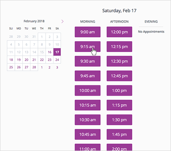Click the MORNING column heading

pyautogui.click(x=87, y=21)
